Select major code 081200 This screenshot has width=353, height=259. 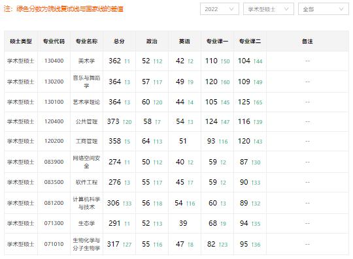pos(54,203)
